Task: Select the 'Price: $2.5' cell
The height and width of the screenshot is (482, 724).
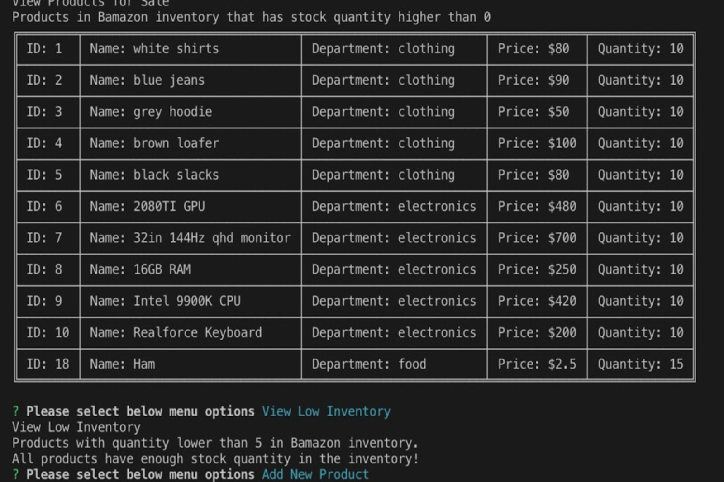Action: pyautogui.click(x=537, y=364)
